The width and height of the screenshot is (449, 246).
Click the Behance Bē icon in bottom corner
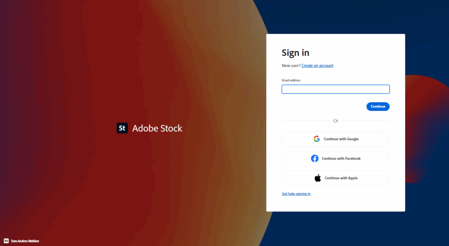[6, 241]
